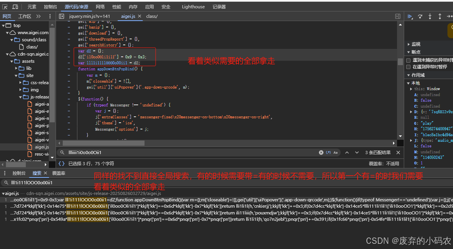Expand the css-release folder
This screenshot has height=249, width=453.
point(20,83)
